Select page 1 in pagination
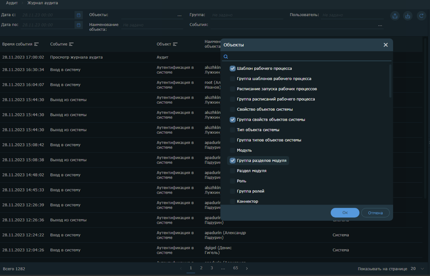430x276 pixels. [191, 268]
